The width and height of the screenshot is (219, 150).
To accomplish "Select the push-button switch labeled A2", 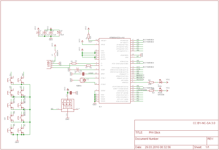I will (x=21, y=93).
